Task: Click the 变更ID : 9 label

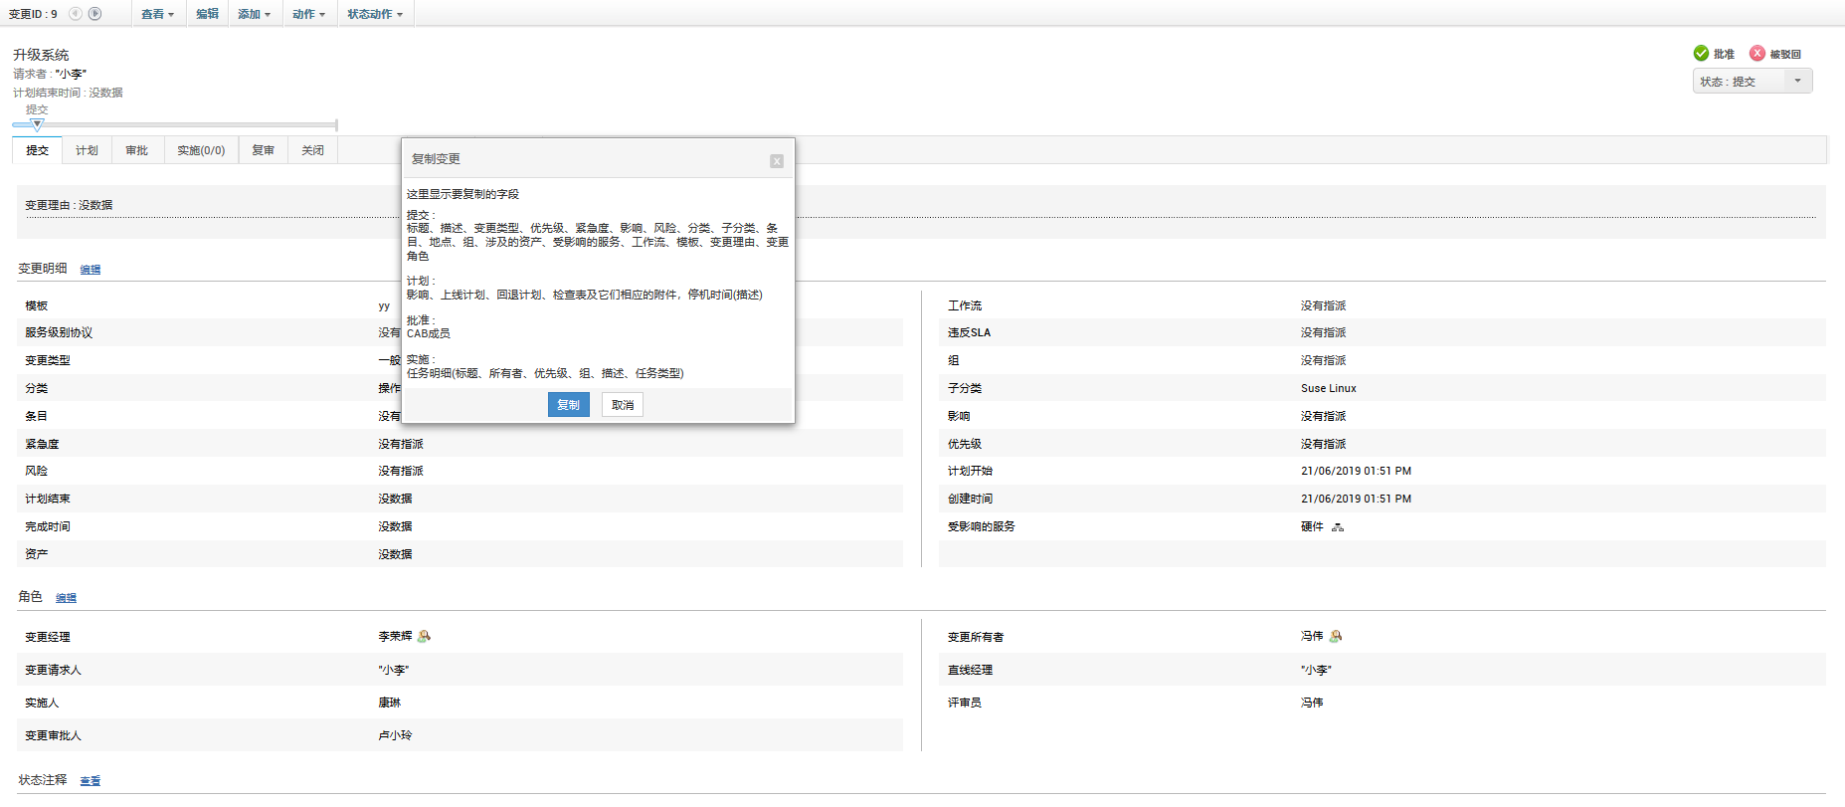Action: pos(33,14)
